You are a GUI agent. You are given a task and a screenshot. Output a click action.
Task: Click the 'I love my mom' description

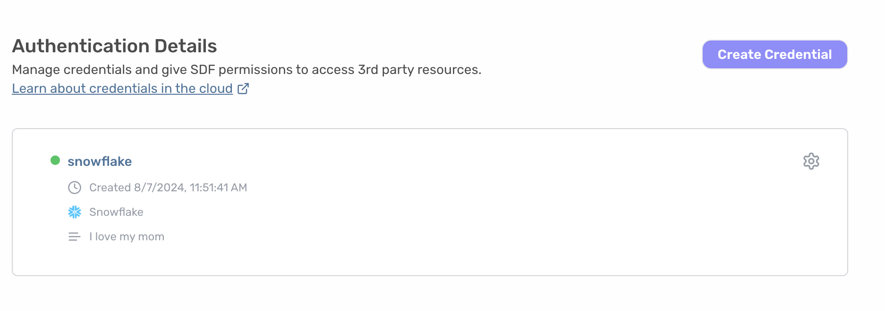(127, 237)
